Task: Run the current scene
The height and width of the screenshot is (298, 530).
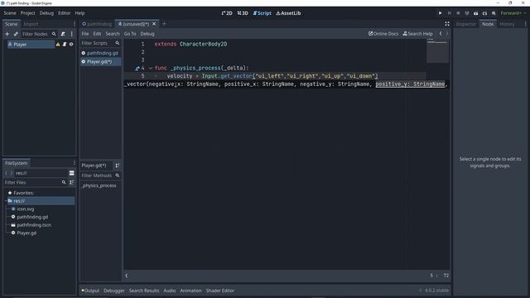Action: click(x=475, y=13)
